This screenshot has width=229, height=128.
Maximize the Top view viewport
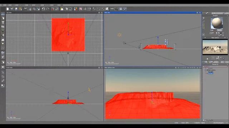102,13
